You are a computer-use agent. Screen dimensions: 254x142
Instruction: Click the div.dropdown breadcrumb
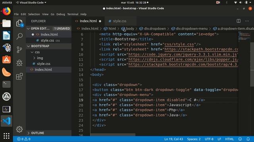click(152, 29)
